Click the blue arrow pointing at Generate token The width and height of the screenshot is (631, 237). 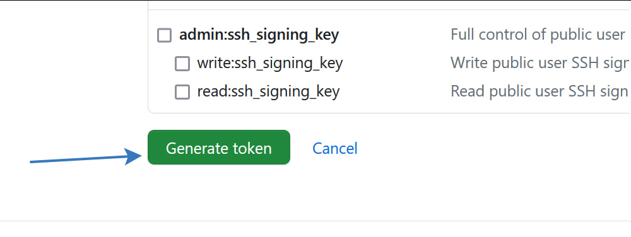[x=86, y=157]
